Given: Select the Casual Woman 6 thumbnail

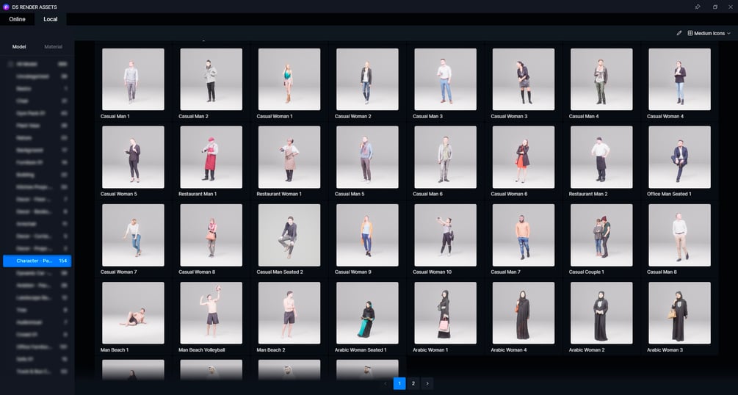Looking at the screenshot, I should 524,157.
